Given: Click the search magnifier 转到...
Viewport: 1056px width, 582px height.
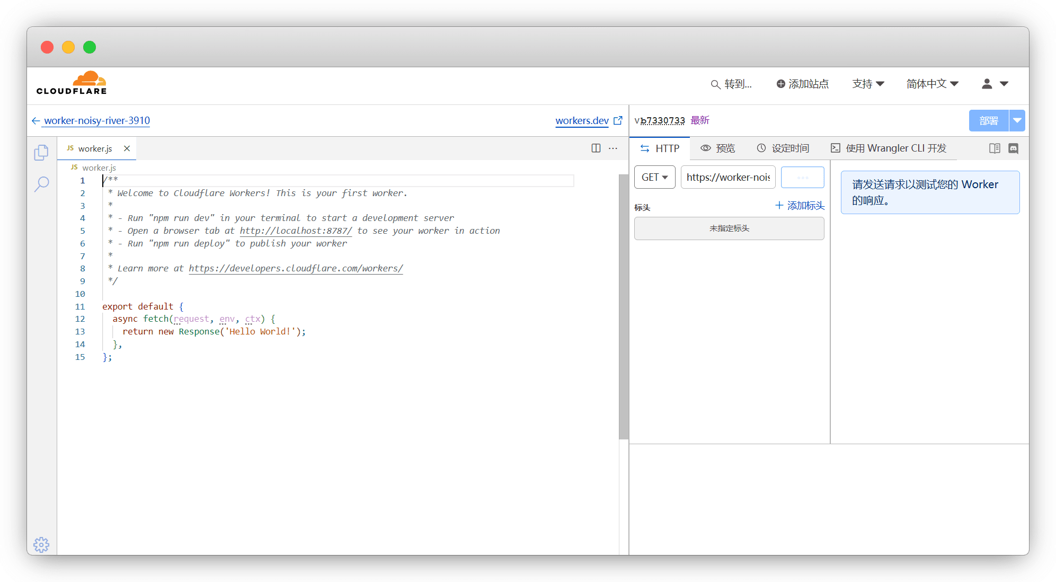Looking at the screenshot, I should 731,84.
